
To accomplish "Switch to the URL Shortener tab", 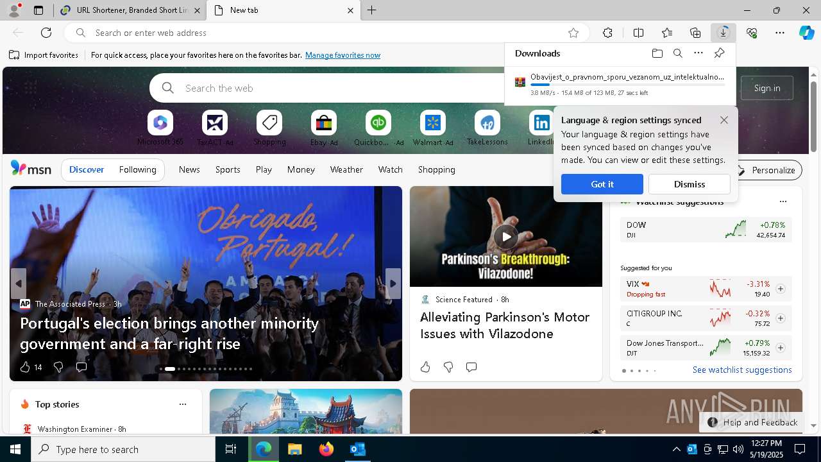I will [x=130, y=10].
